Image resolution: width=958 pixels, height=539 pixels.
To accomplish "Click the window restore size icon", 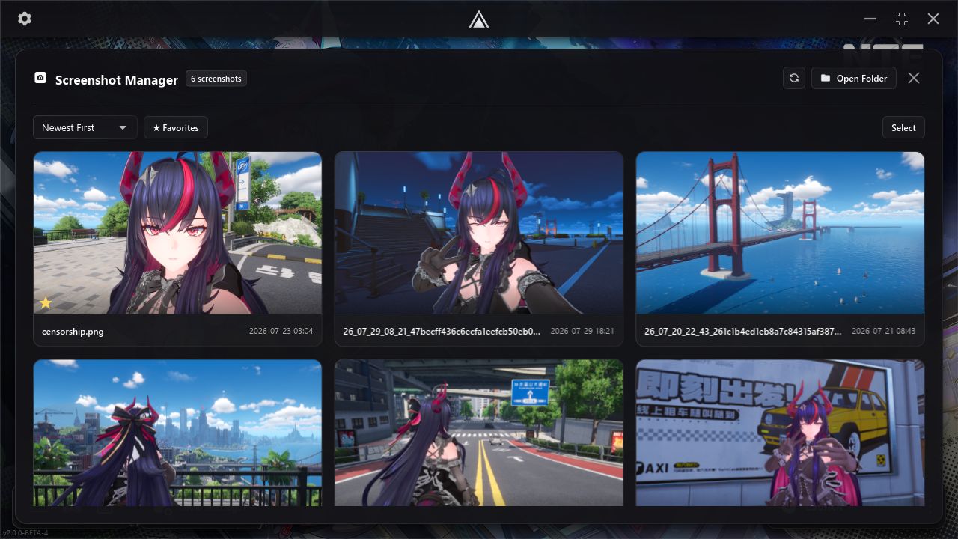I will click(x=902, y=19).
